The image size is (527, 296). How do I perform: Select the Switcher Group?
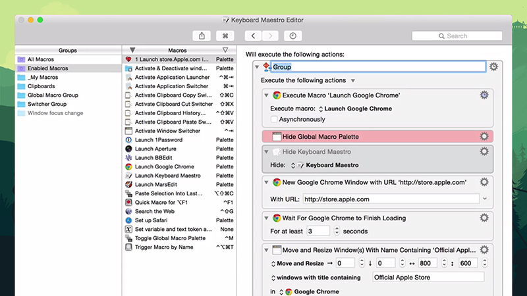tap(69, 104)
